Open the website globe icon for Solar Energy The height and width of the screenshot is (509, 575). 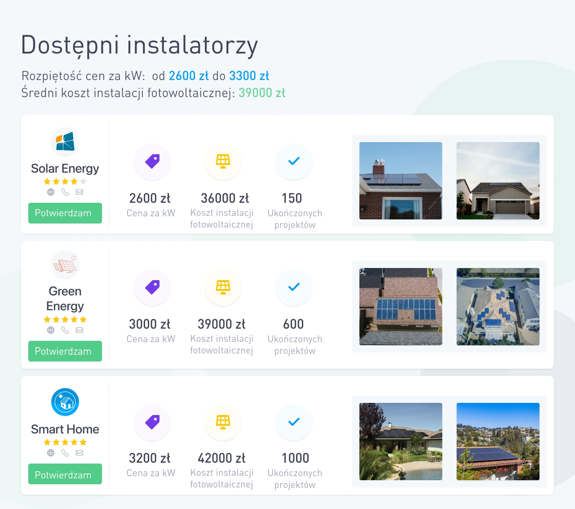[50, 192]
